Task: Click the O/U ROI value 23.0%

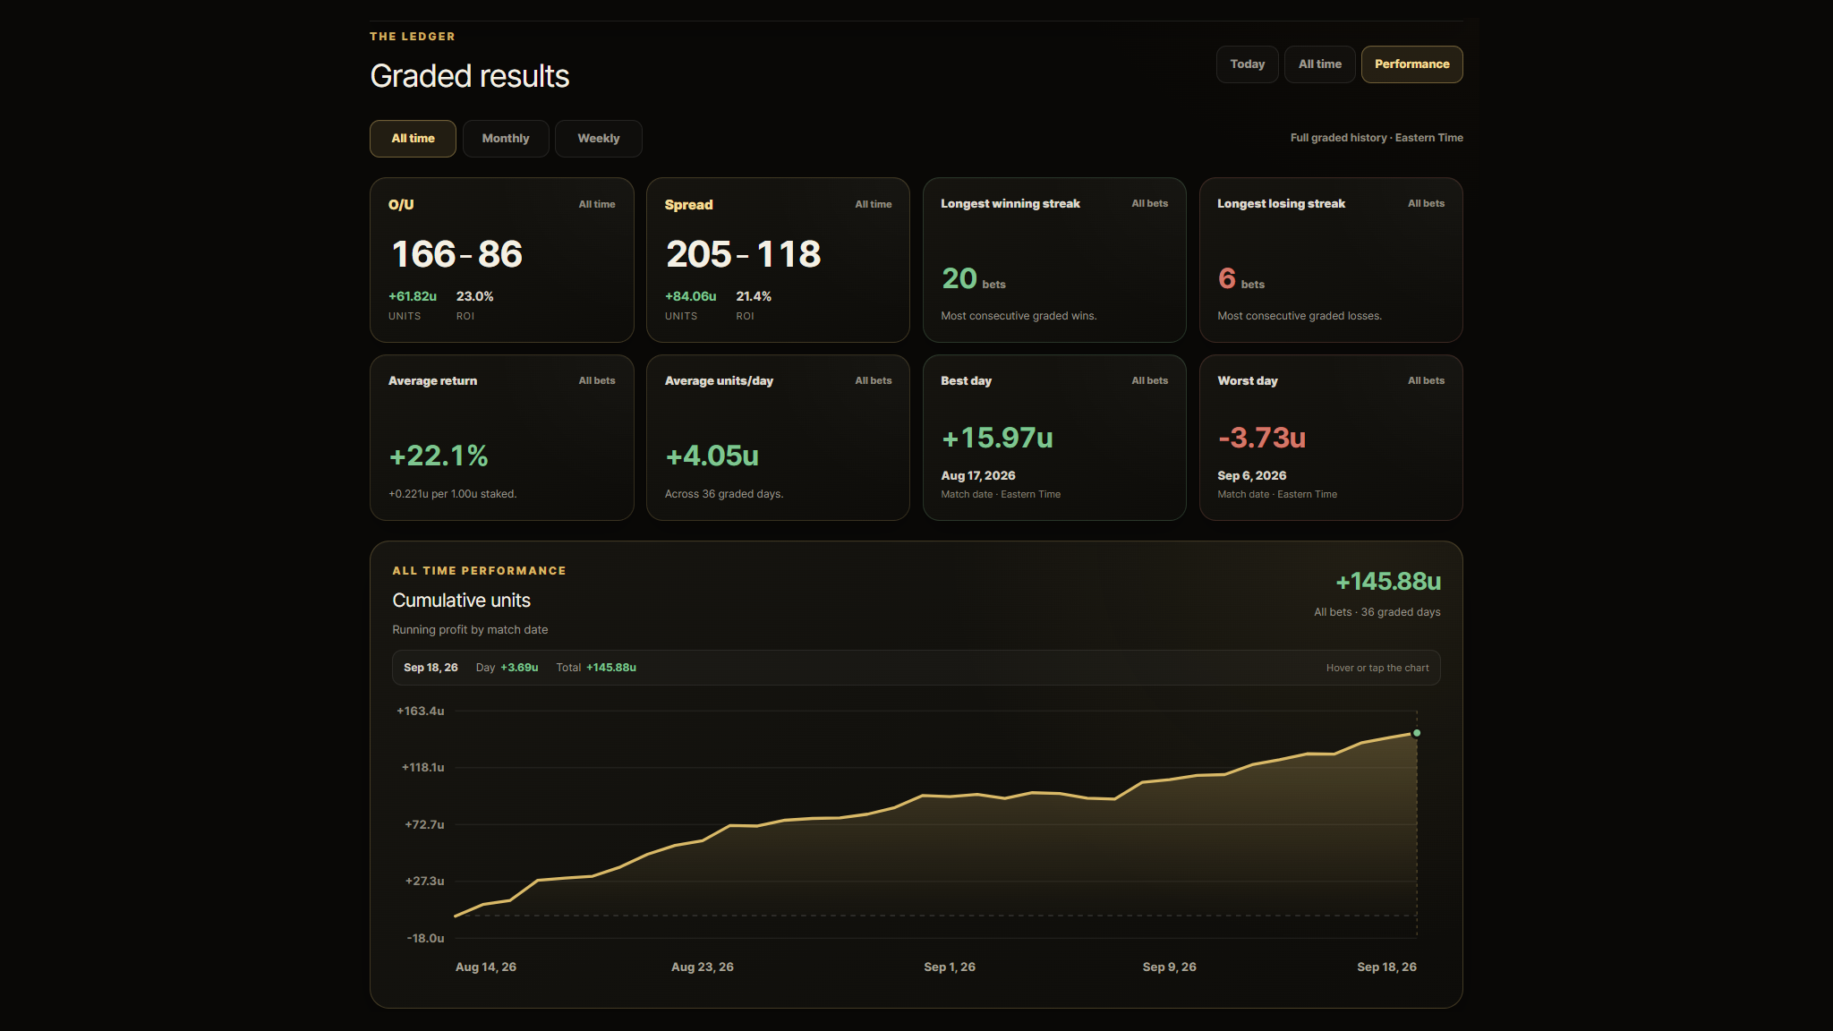Action: pos(474,296)
